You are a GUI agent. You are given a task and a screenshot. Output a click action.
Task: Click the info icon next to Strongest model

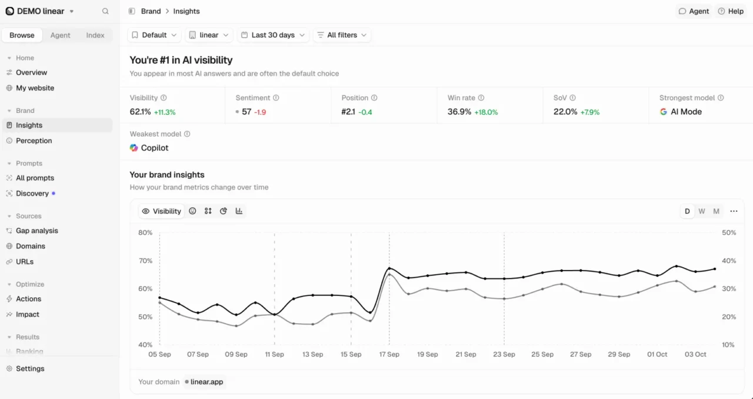pyautogui.click(x=721, y=98)
